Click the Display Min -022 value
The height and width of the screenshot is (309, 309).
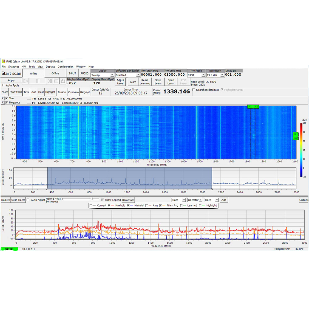pyautogui.click(x=72, y=83)
